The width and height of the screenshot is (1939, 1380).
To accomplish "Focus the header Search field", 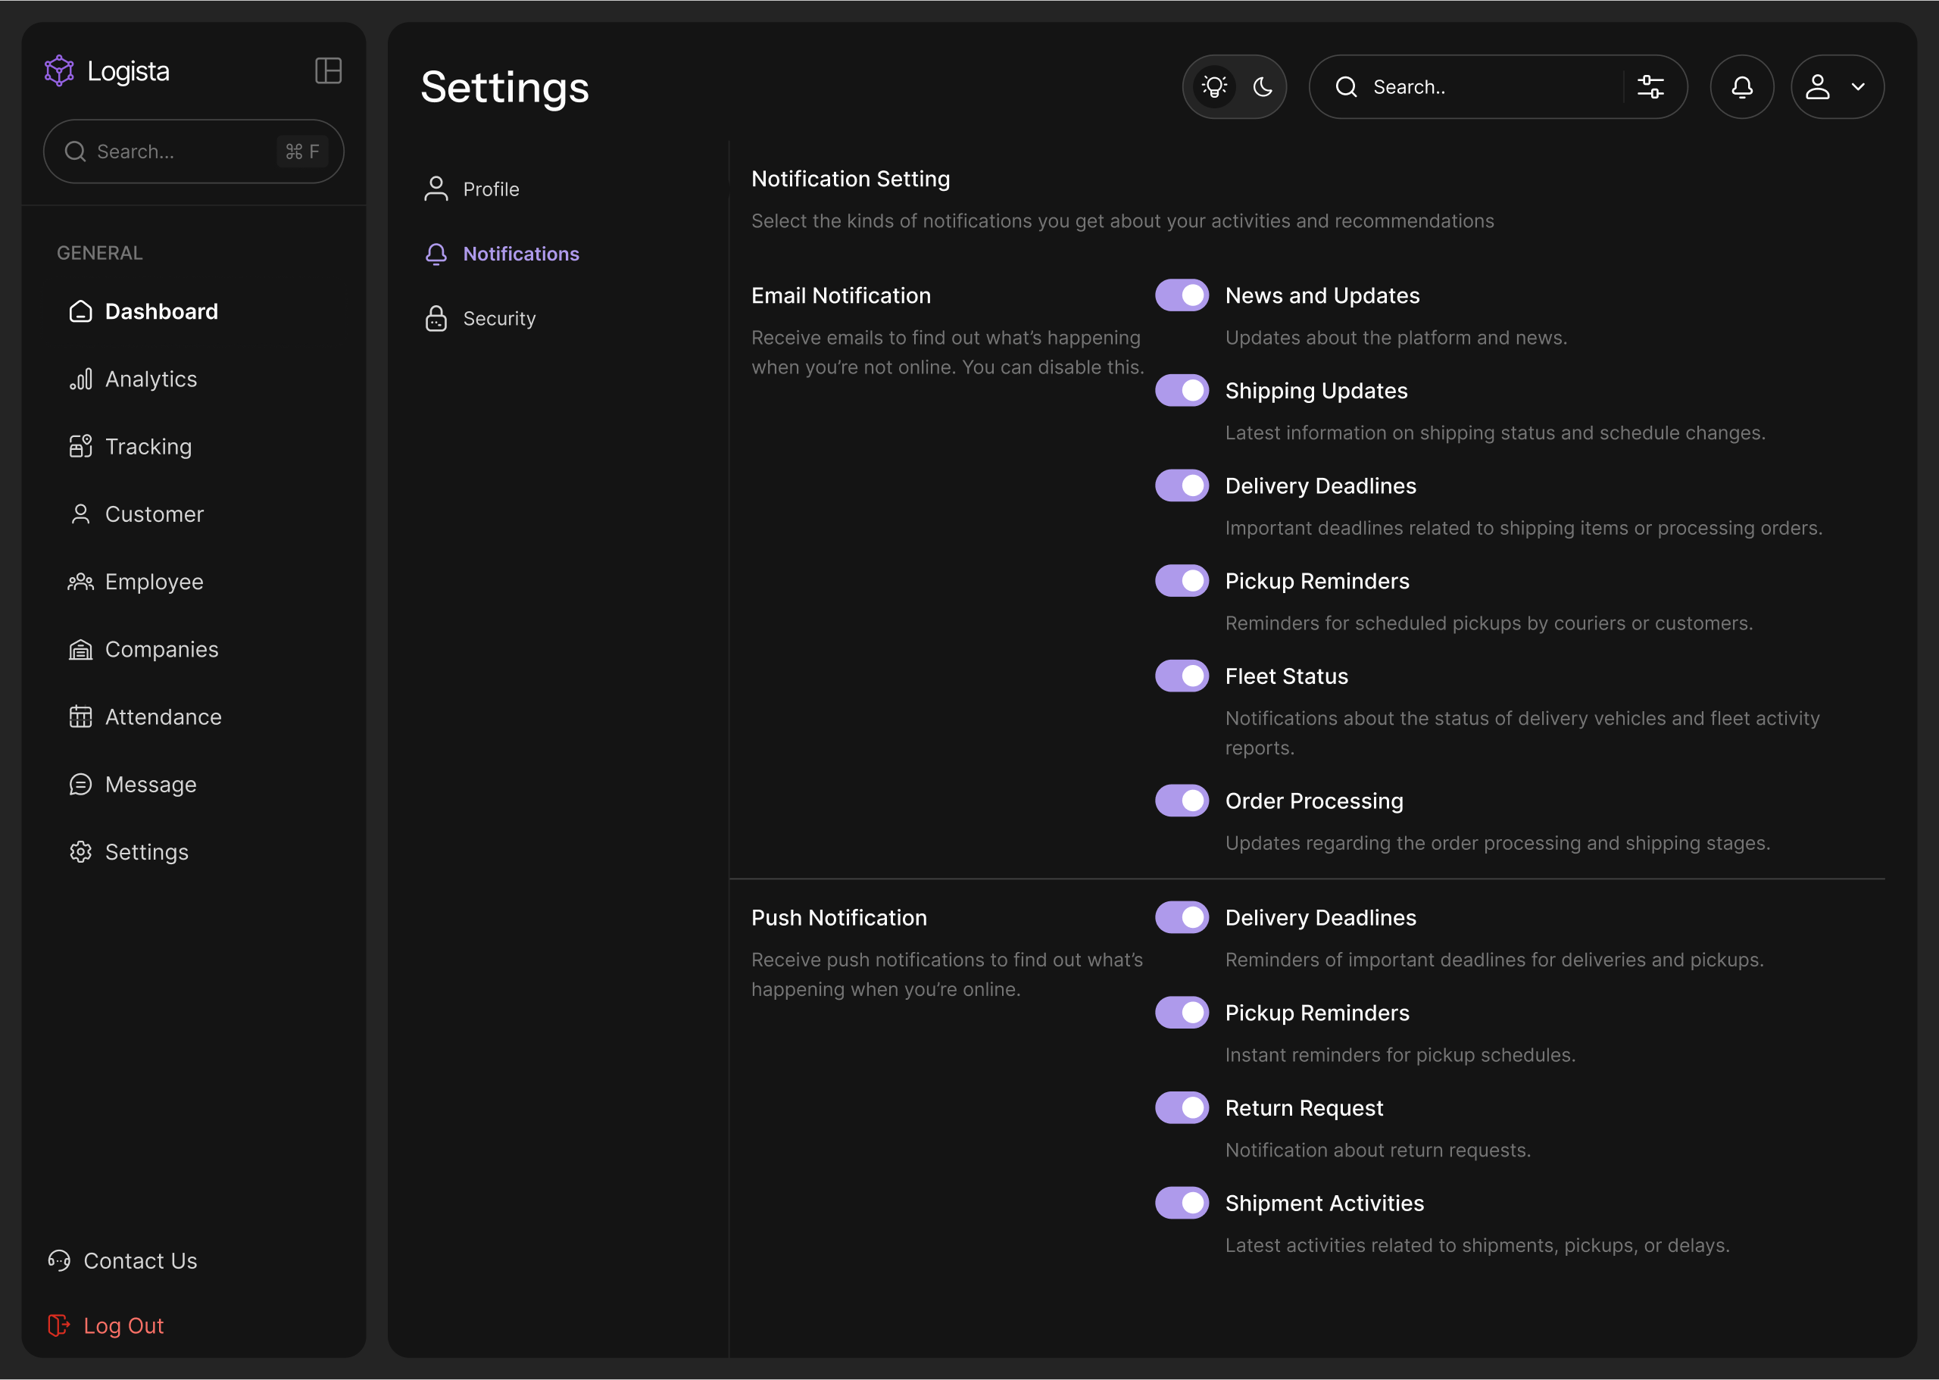I will point(1498,86).
